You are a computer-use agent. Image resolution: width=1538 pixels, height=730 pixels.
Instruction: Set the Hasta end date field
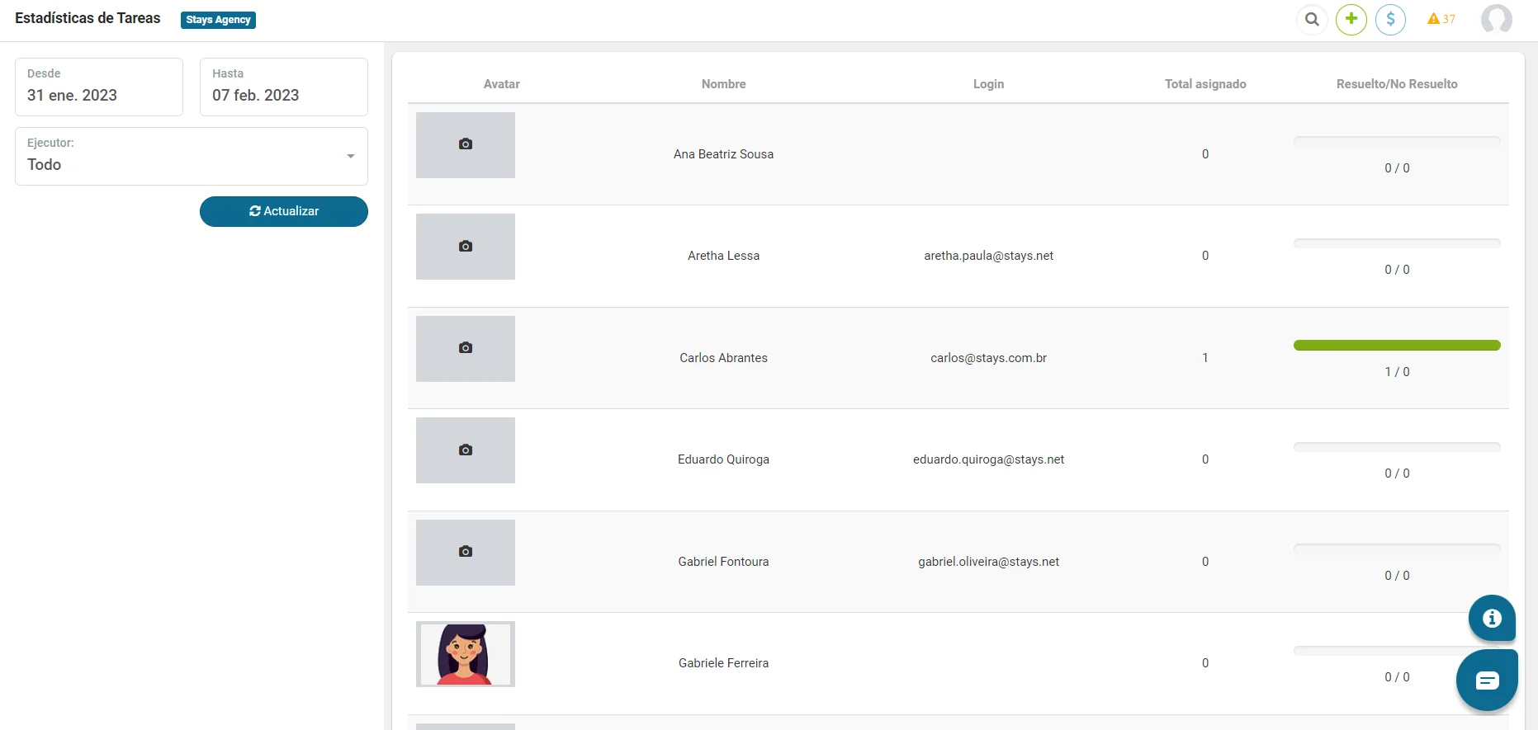(284, 87)
